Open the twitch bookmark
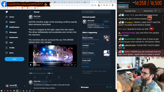This screenshot has height=92, width=164. click(18, 8)
